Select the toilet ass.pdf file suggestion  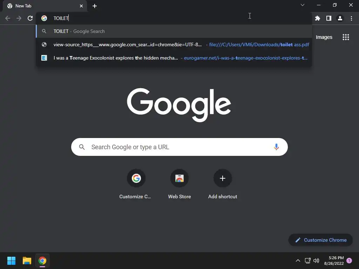[174, 44]
